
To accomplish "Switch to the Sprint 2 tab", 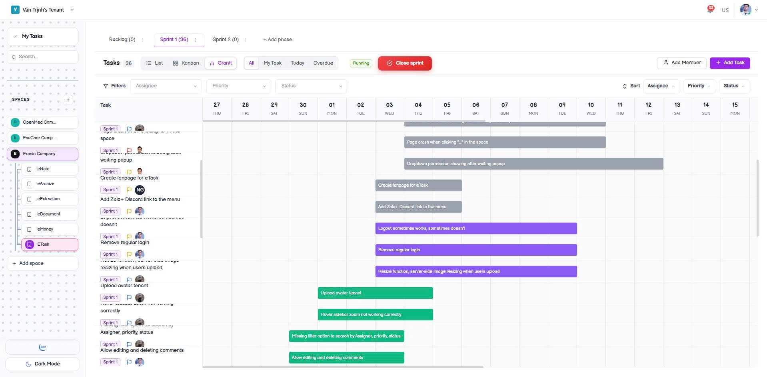I will 226,39.
